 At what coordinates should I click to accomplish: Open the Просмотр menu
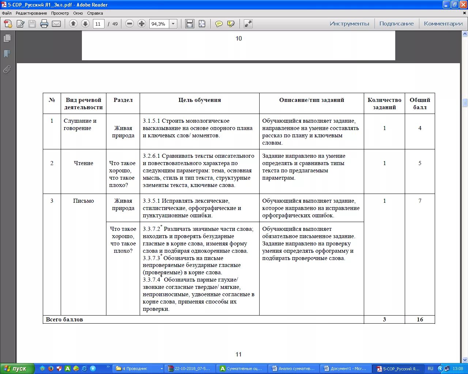click(x=60, y=13)
